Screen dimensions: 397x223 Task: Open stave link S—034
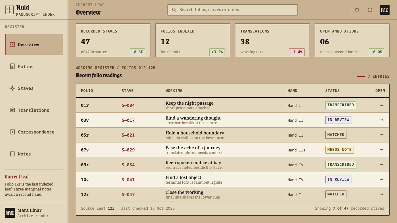[128, 165]
